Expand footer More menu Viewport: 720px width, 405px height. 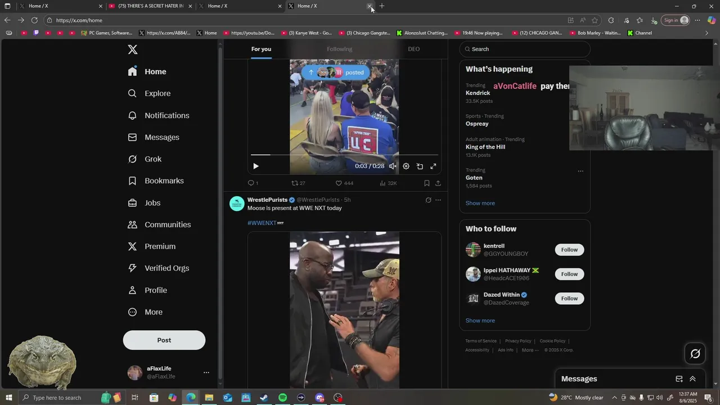[530, 350]
